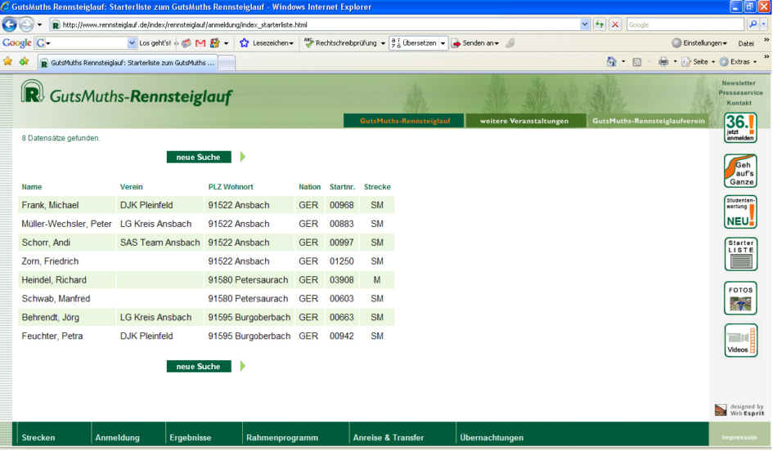Click the Studentenwertung NEU icon
This screenshot has width=773, height=450.
pos(739,212)
